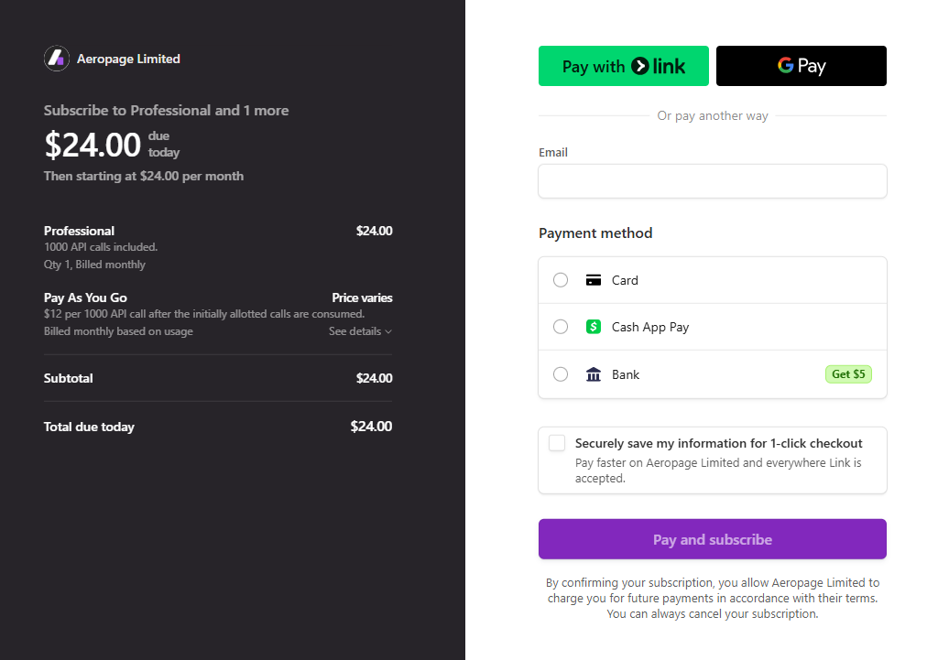Click the Bank building icon

tap(594, 374)
